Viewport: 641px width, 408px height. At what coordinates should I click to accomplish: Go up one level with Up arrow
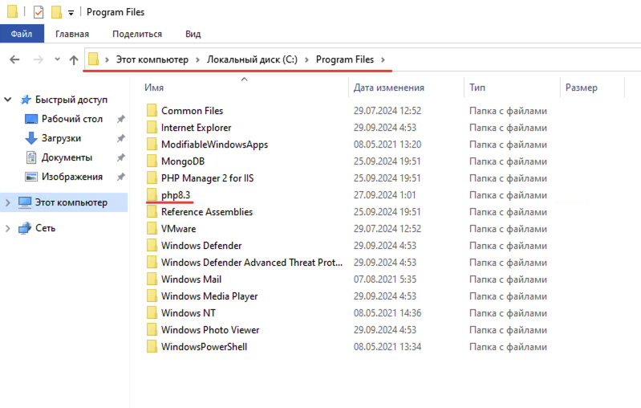pyautogui.click(x=74, y=59)
